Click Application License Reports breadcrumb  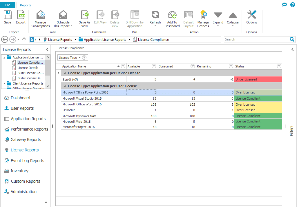coord(105,39)
